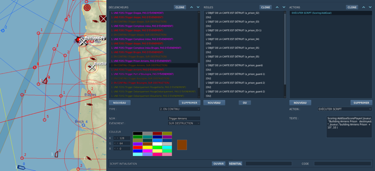Decrease the R color value

(x=114, y=138)
